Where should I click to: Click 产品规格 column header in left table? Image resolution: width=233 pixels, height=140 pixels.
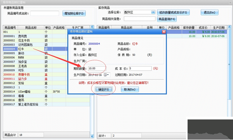click(59, 28)
